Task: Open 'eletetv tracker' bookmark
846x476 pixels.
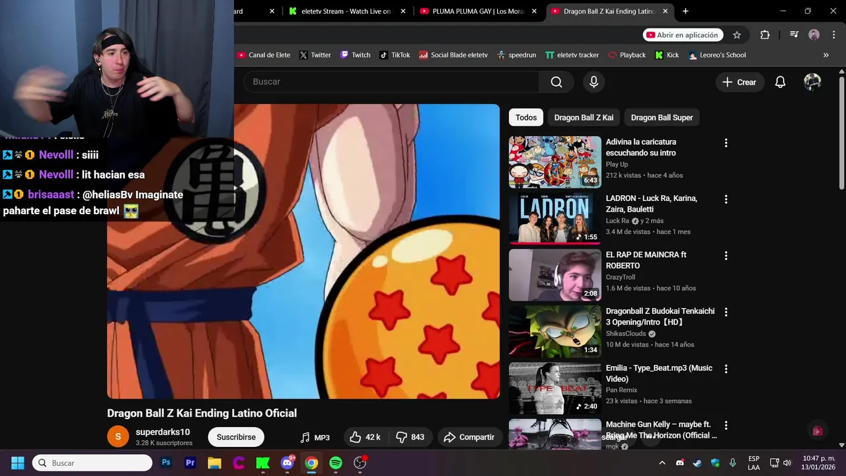Action: (x=572, y=55)
